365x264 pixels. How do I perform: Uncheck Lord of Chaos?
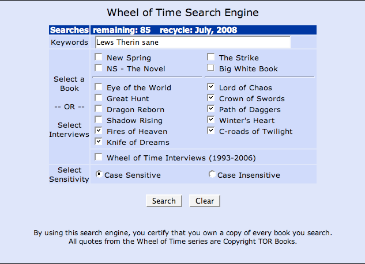coord(211,87)
